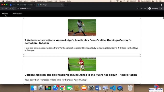Open the user account icon in menu bar
The width and height of the screenshot is (164, 92).
[153, 1]
